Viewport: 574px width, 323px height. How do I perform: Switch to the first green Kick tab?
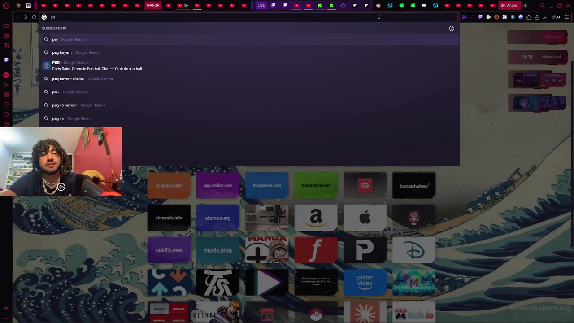(x=320, y=5)
